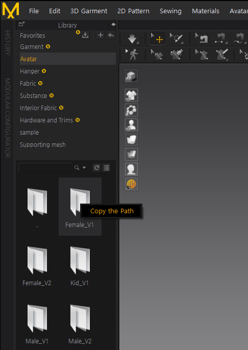Select the Select/Move arrow tool
Screen dimensions: 248x350
[x=157, y=38]
